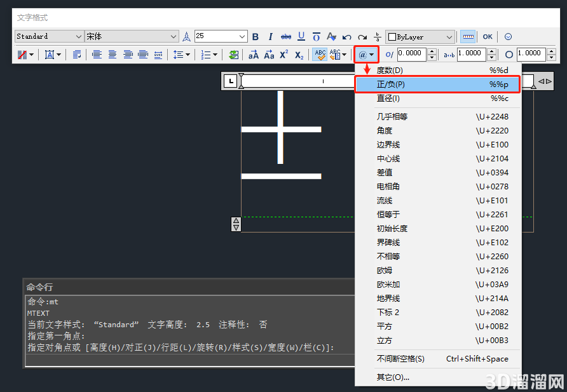This screenshot has width=567, height=392.
Task: Center align the text
Action: (113, 55)
